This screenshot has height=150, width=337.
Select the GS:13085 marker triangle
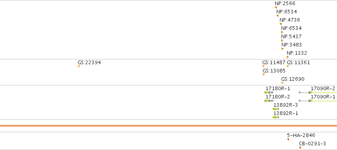tap(264, 74)
